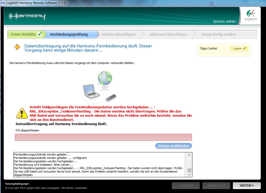Click the status log scroll up arrow

click(x=189, y=155)
